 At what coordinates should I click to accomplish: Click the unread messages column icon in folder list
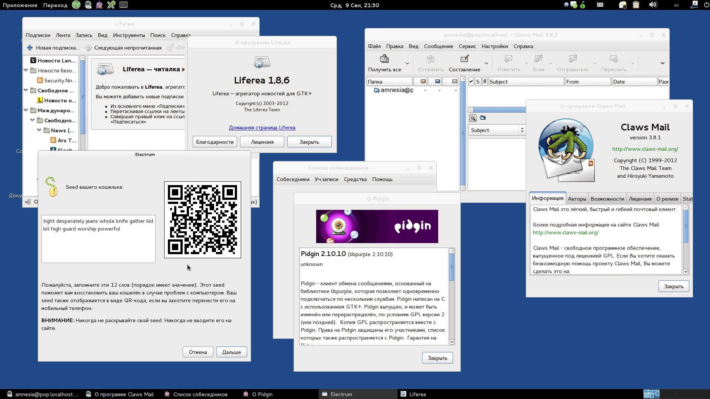[x=437, y=81]
